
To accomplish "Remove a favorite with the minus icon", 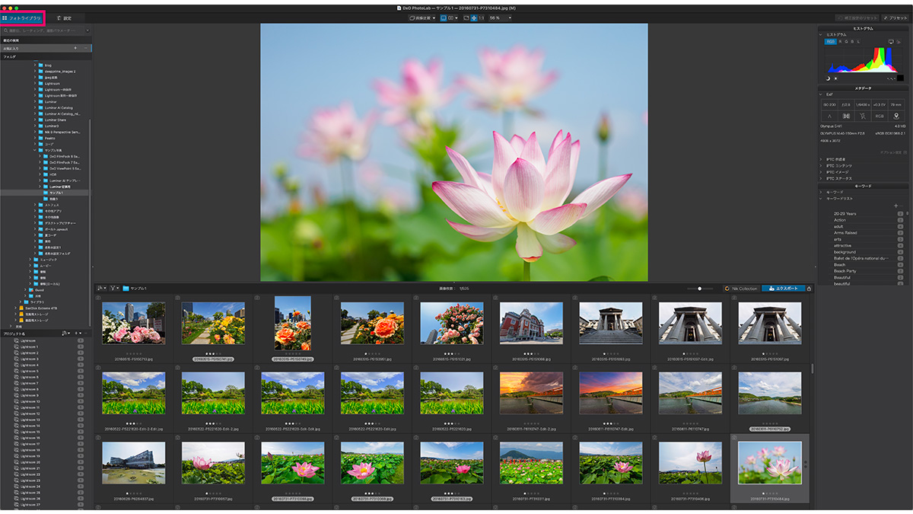I will (x=86, y=48).
